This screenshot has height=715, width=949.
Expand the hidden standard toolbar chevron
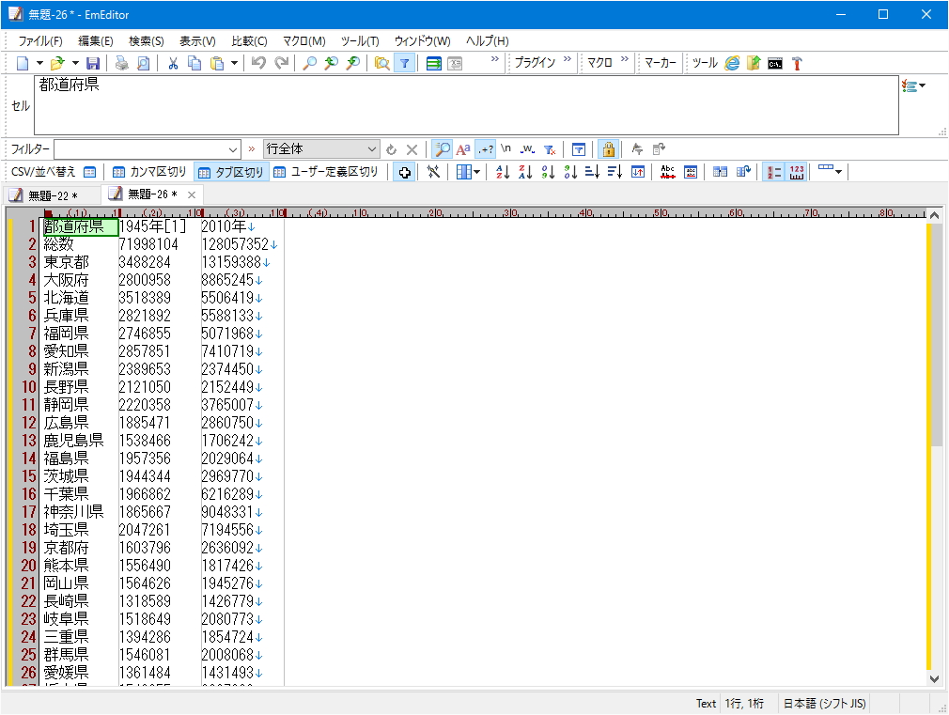click(x=495, y=59)
